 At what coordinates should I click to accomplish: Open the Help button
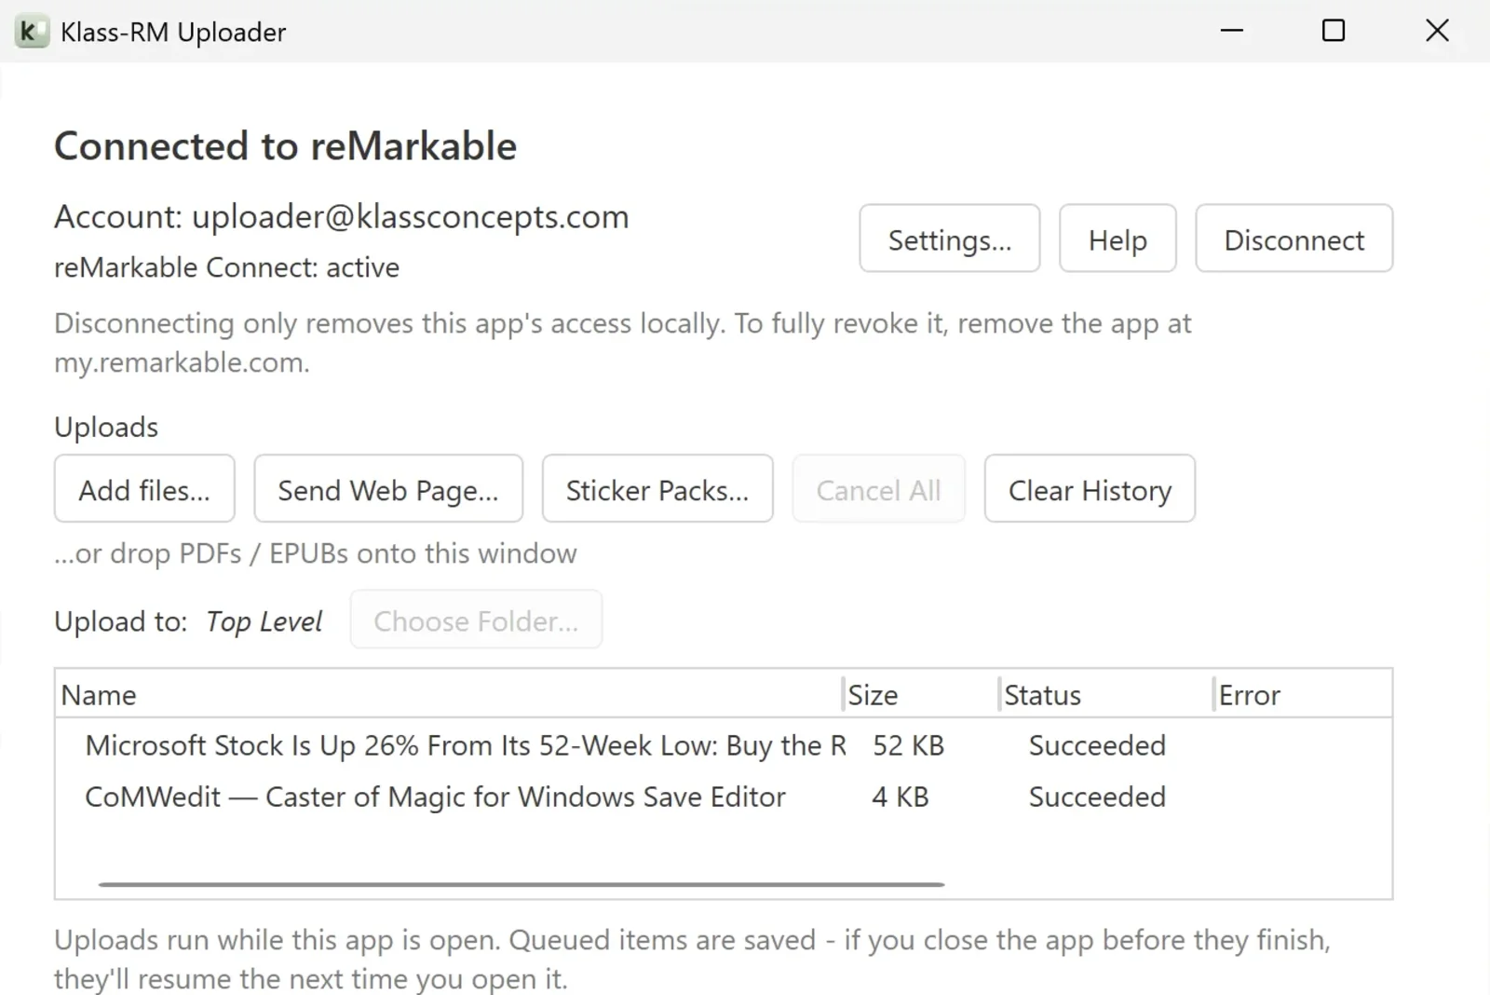[1117, 239]
